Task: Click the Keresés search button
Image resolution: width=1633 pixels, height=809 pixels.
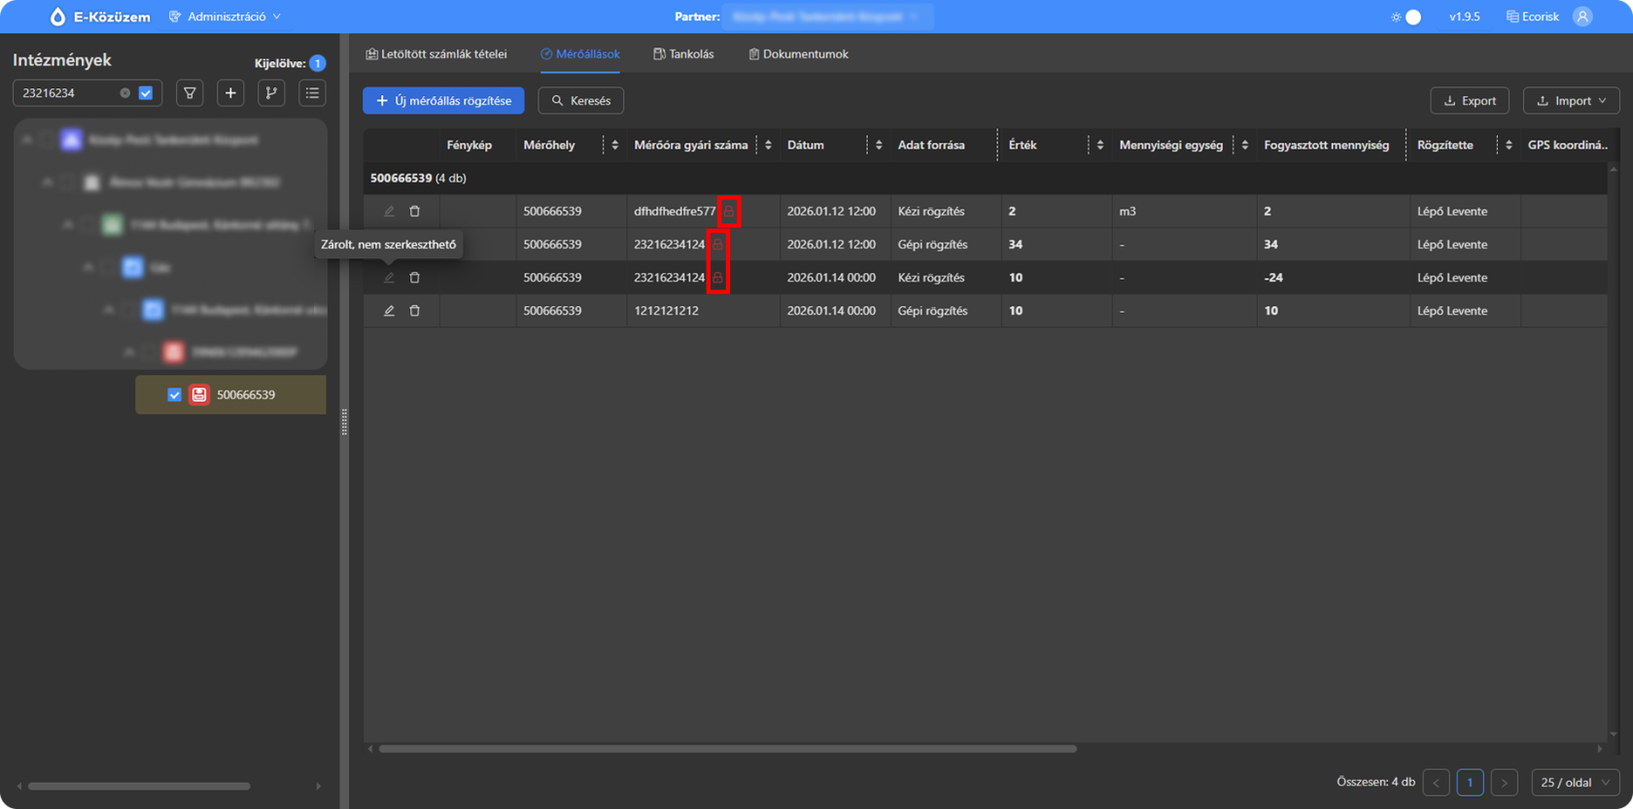Action: [x=581, y=101]
